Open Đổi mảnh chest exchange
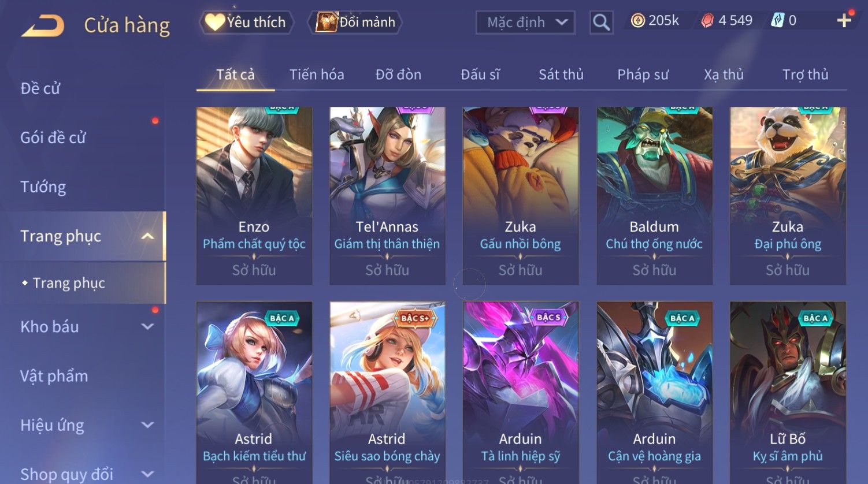 [x=355, y=23]
